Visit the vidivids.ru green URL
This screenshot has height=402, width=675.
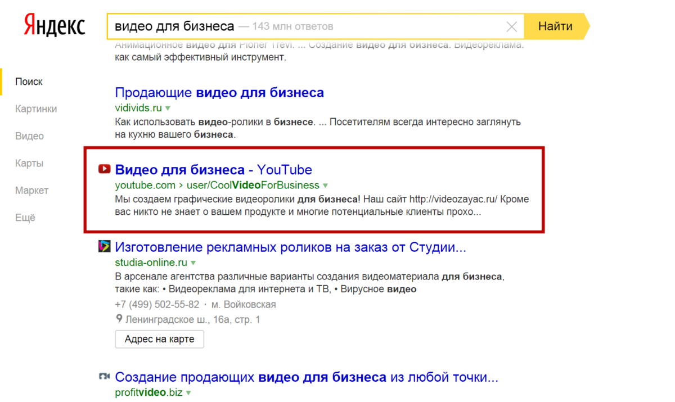point(138,107)
